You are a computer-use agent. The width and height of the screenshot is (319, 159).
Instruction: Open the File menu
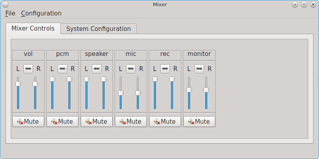point(10,13)
